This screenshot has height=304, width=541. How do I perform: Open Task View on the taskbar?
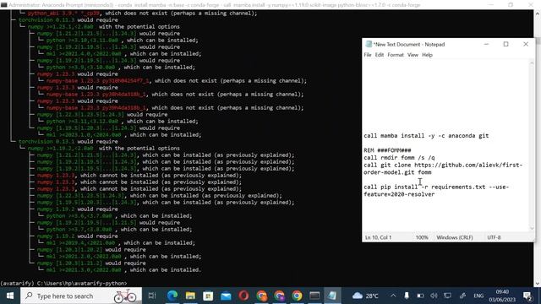[152, 296]
